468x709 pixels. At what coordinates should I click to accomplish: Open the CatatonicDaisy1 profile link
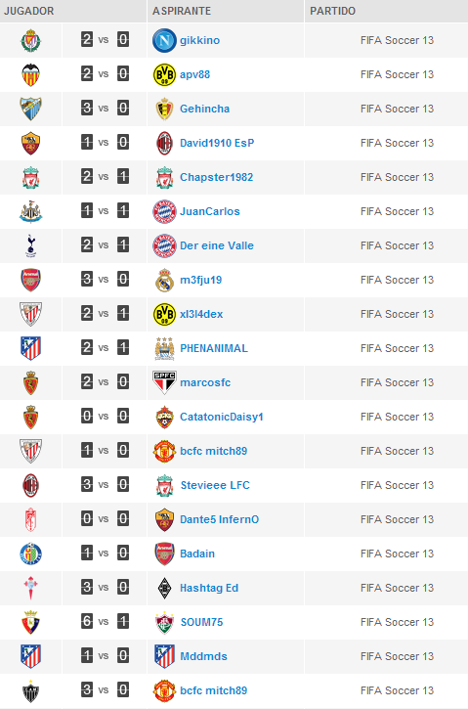(x=222, y=417)
